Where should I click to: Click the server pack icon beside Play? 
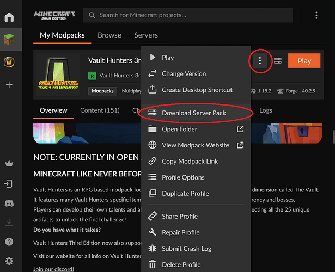pos(278,61)
